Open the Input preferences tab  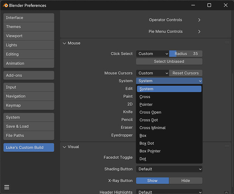[x=29, y=87]
